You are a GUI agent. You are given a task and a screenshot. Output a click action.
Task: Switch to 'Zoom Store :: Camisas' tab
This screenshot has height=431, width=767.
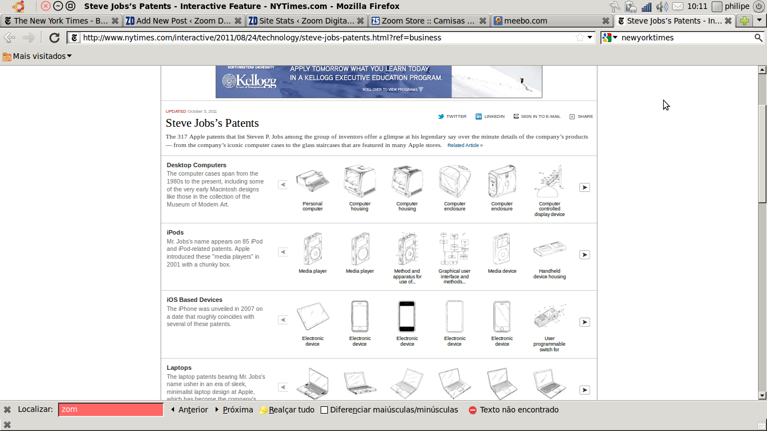tap(430, 21)
